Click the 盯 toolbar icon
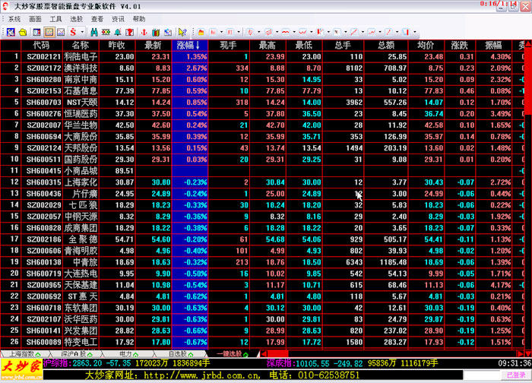 [230, 32]
